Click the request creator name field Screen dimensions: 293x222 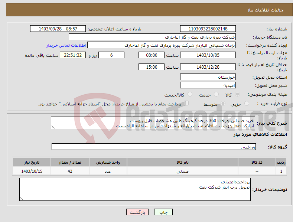[x=162, y=45]
